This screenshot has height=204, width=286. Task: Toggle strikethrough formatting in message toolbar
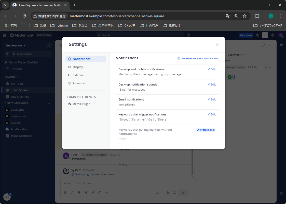[79, 193]
